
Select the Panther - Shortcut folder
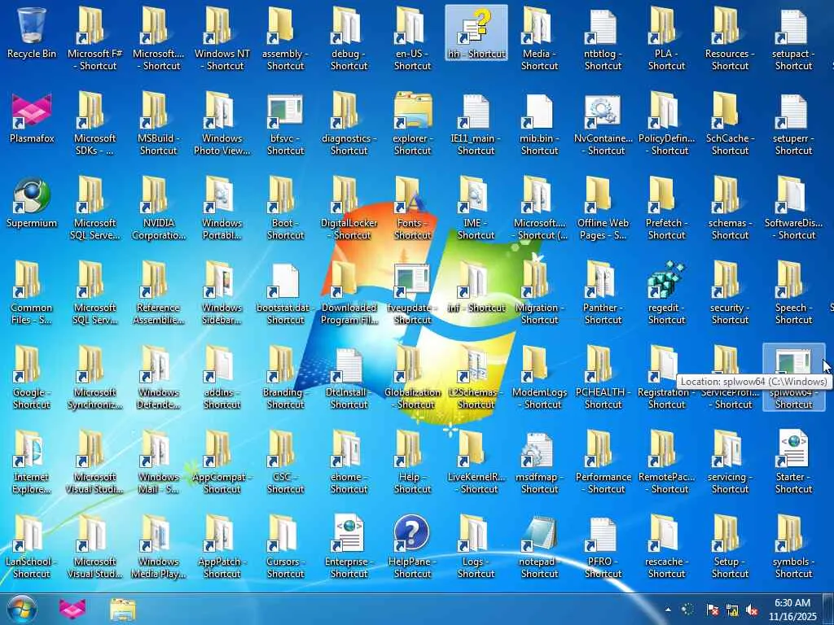[x=604, y=292]
